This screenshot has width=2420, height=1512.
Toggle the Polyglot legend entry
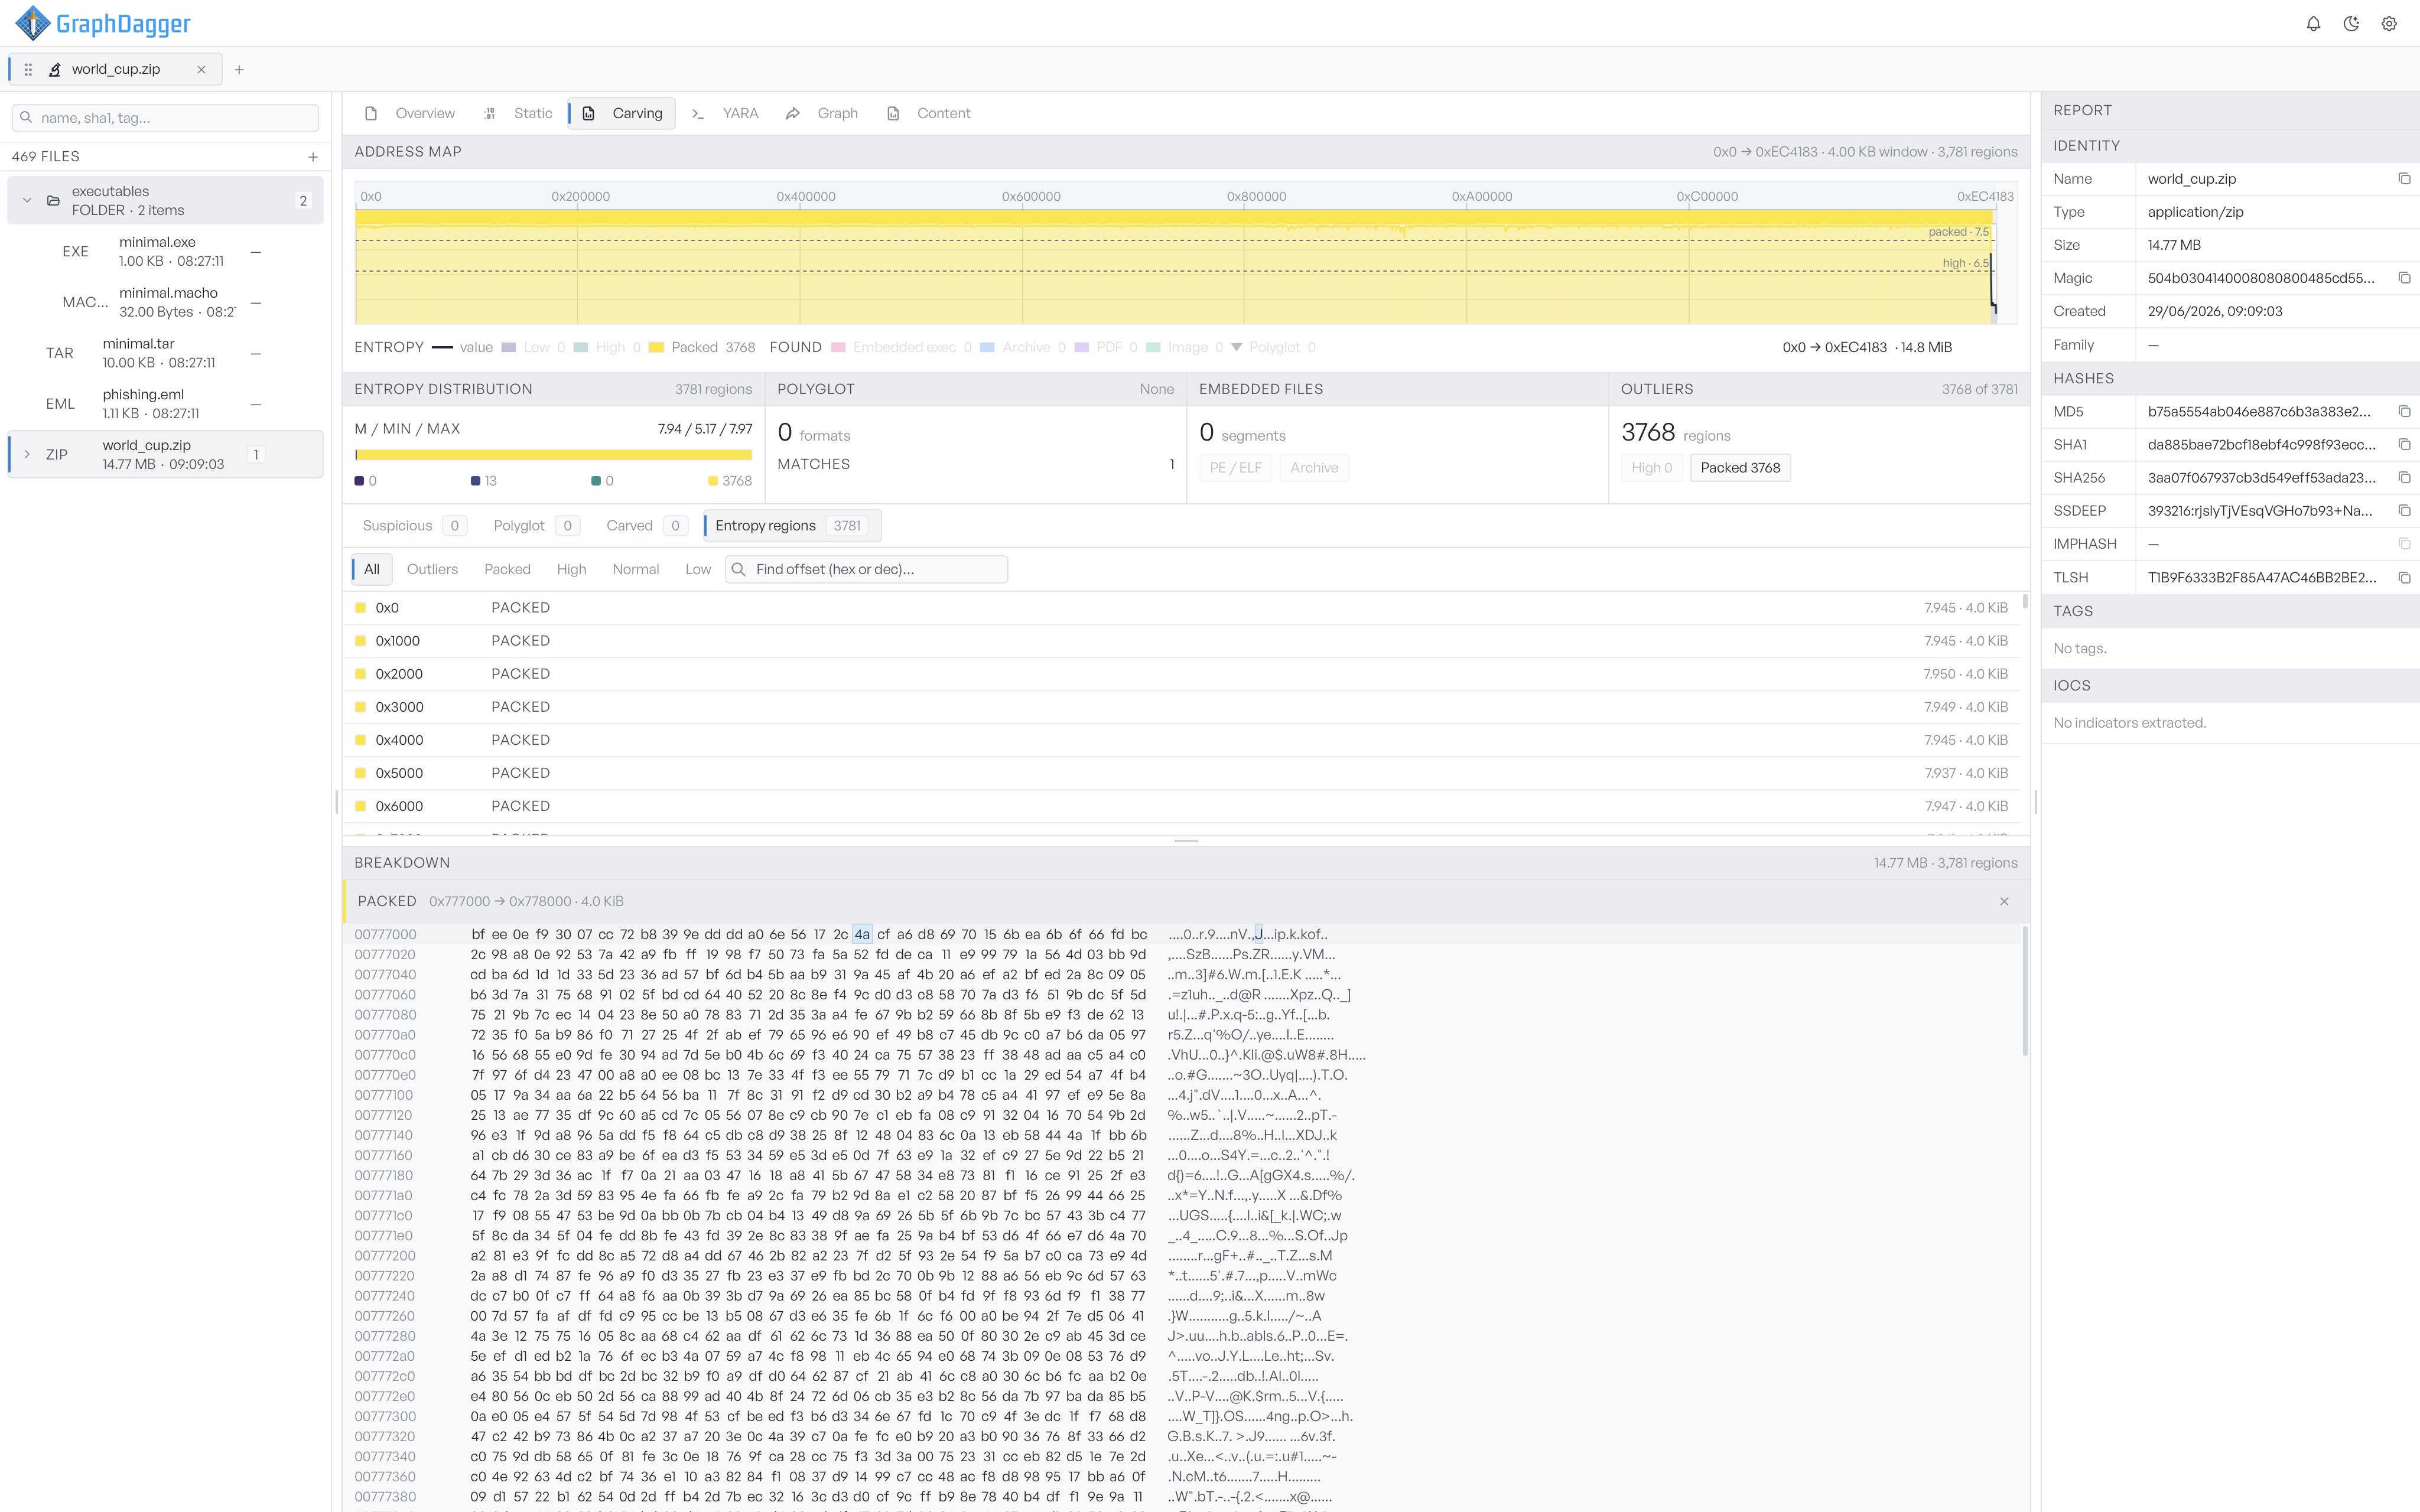(x=1273, y=347)
